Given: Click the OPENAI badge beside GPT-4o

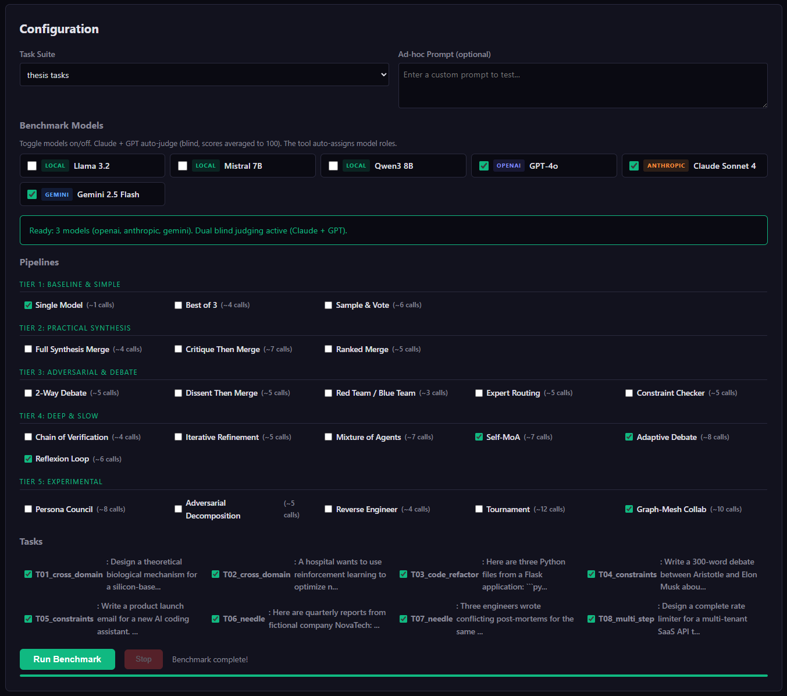Looking at the screenshot, I should (509, 166).
